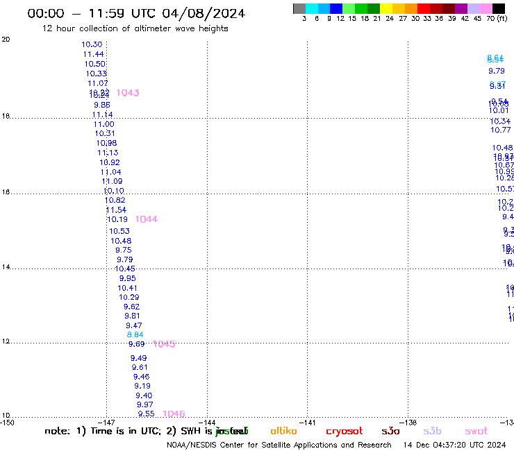Viewport: 514px width, 451px height.
Task: Select the wave height value 9.95
Action: coord(128,278)
